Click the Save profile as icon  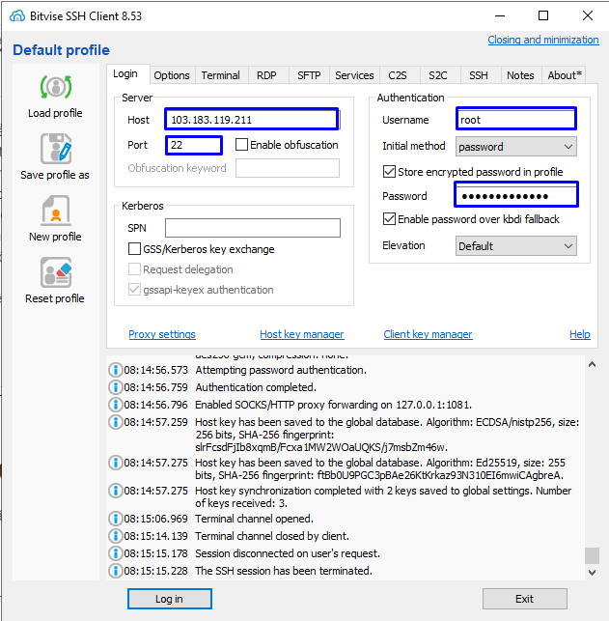(55, 150)
